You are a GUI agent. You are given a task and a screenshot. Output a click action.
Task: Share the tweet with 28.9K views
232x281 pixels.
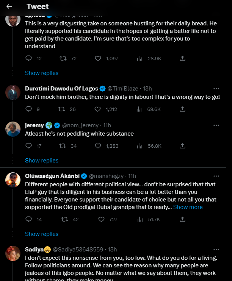[182, 58]
